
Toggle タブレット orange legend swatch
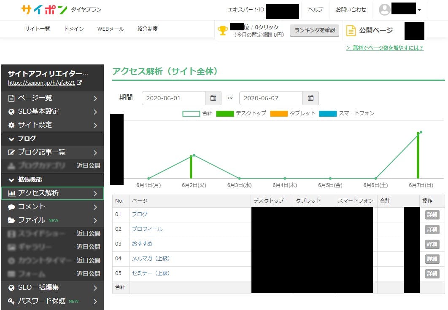(x=279, y=113)
